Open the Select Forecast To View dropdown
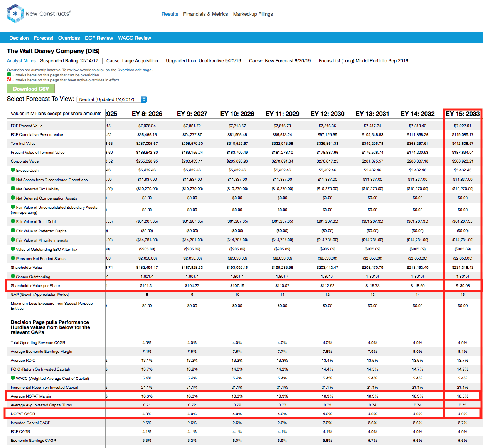483x448 pixels. 112,99
